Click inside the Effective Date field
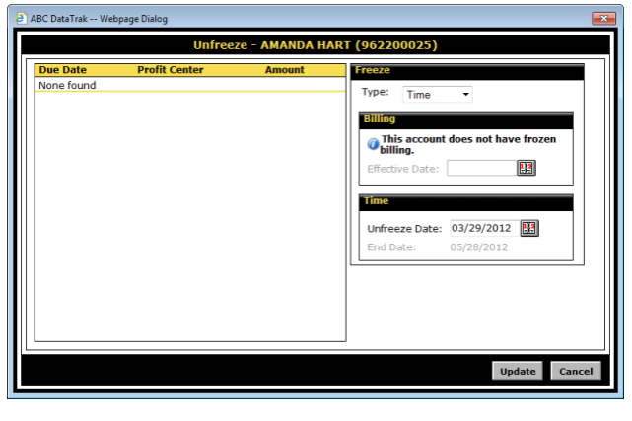The image size is (632, 421). [x=480, y=169]
